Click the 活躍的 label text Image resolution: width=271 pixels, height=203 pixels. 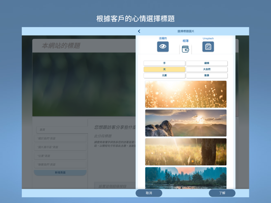pyautogui.click(x=163, y=38)
